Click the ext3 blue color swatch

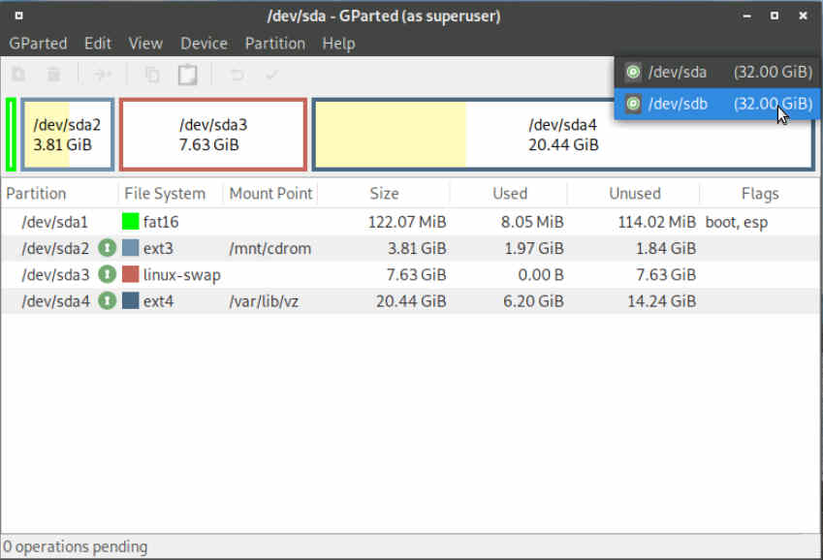point(130,248)
